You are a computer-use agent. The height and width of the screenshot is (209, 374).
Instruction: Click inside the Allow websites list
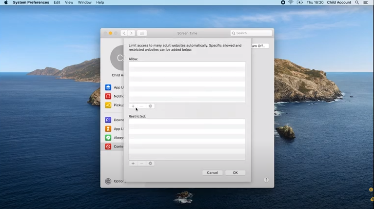(x=187, y=82)
